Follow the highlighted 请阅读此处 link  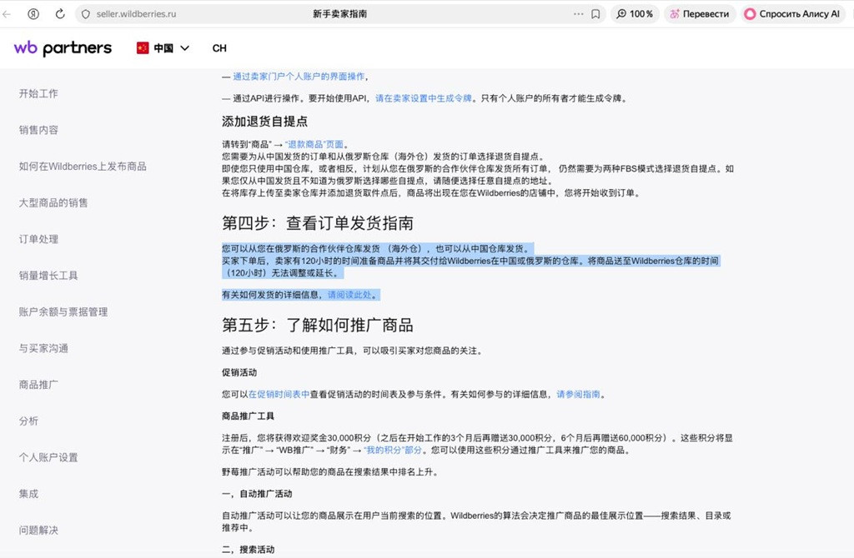[349, 295]
